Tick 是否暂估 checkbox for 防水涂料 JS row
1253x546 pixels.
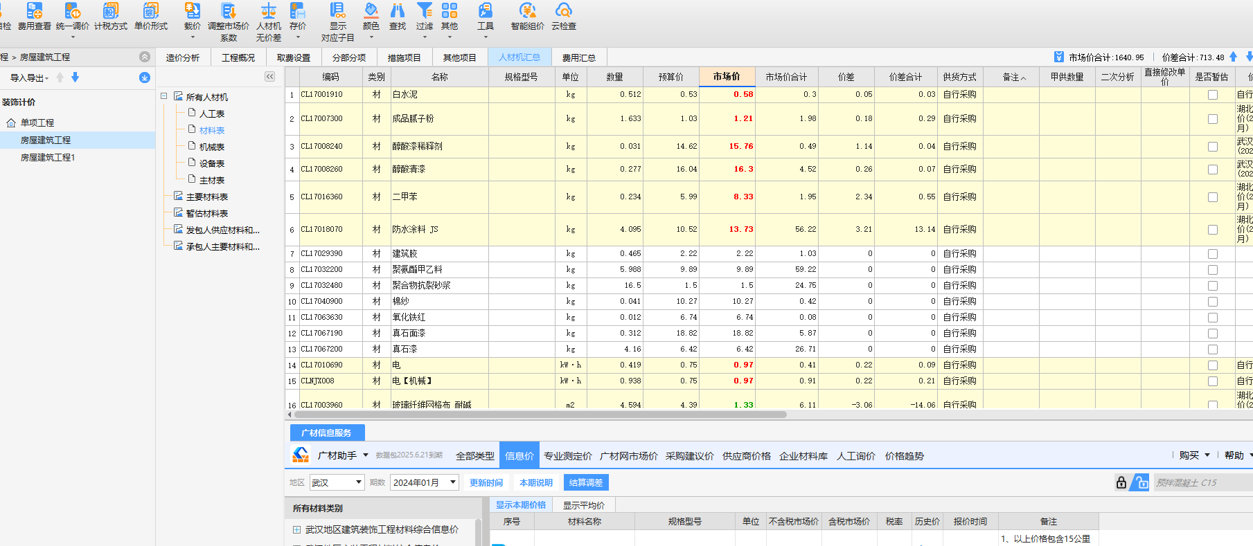(1213, 230)
